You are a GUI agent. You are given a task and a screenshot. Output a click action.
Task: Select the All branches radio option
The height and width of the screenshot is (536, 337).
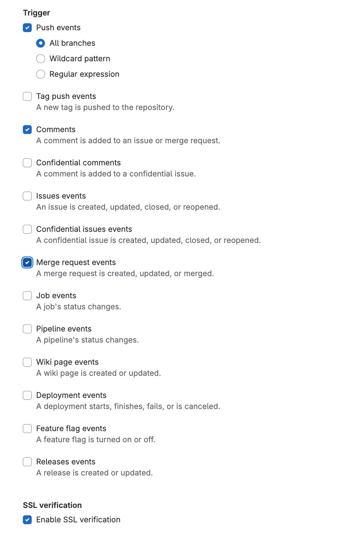(x=41, y=43)
